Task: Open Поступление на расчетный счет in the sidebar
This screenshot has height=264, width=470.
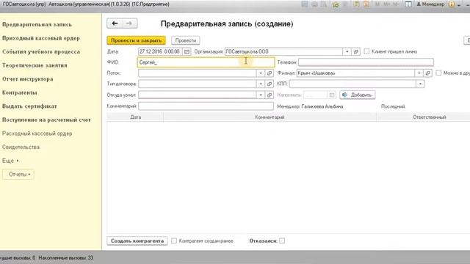Action: pos(46,120)
